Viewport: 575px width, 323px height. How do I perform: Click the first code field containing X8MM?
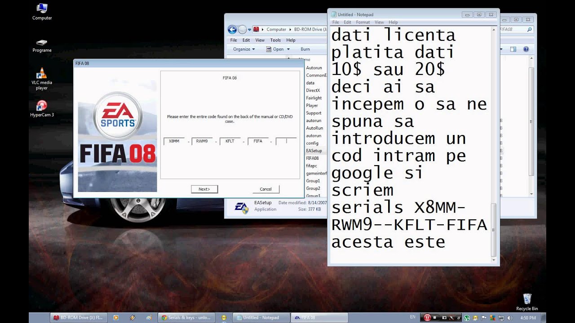pyautogui.click(x=174, y=141)
